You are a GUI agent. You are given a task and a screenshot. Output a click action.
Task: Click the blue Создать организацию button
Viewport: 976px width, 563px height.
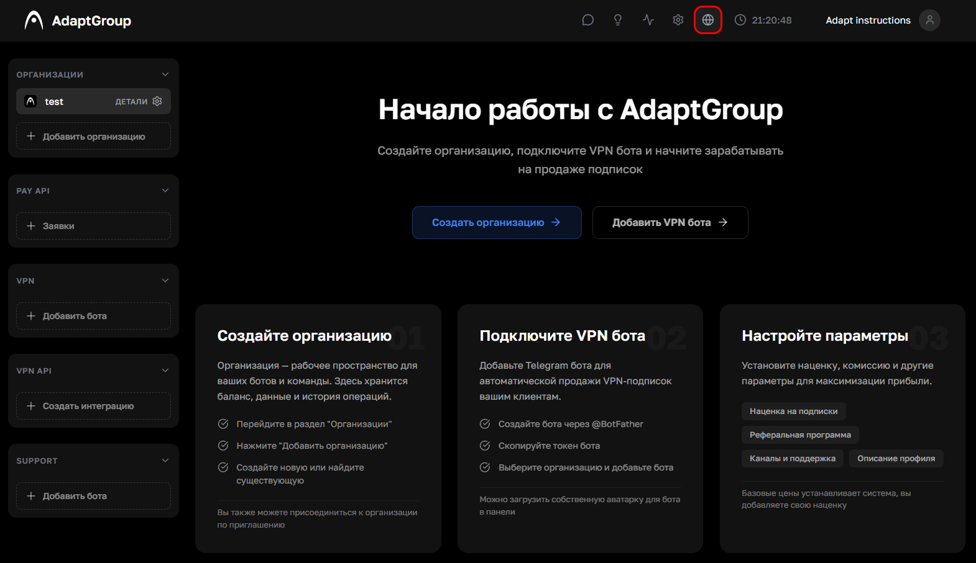497,222
